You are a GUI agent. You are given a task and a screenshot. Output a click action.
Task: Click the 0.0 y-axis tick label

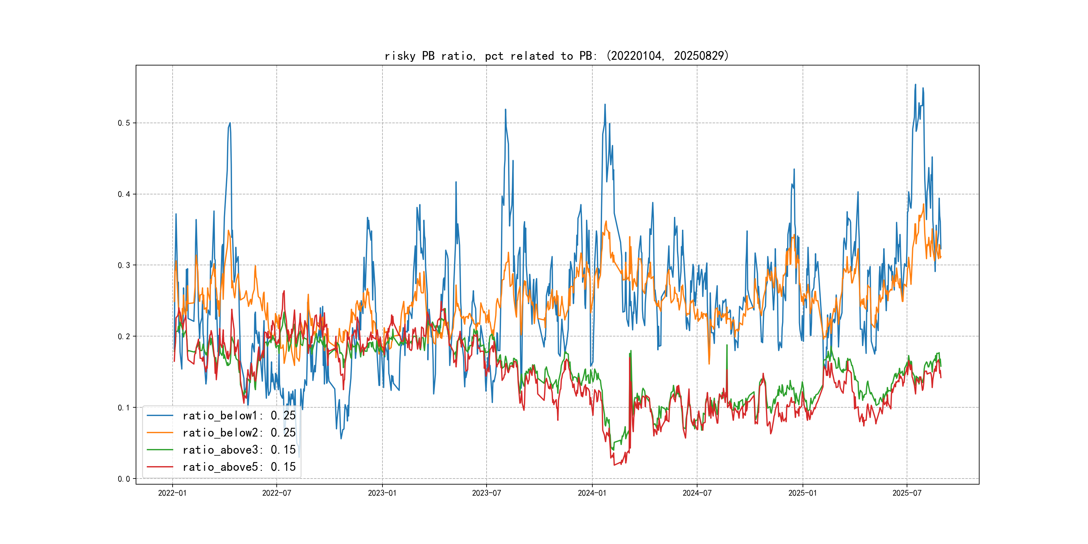click(x=124, y=479)
